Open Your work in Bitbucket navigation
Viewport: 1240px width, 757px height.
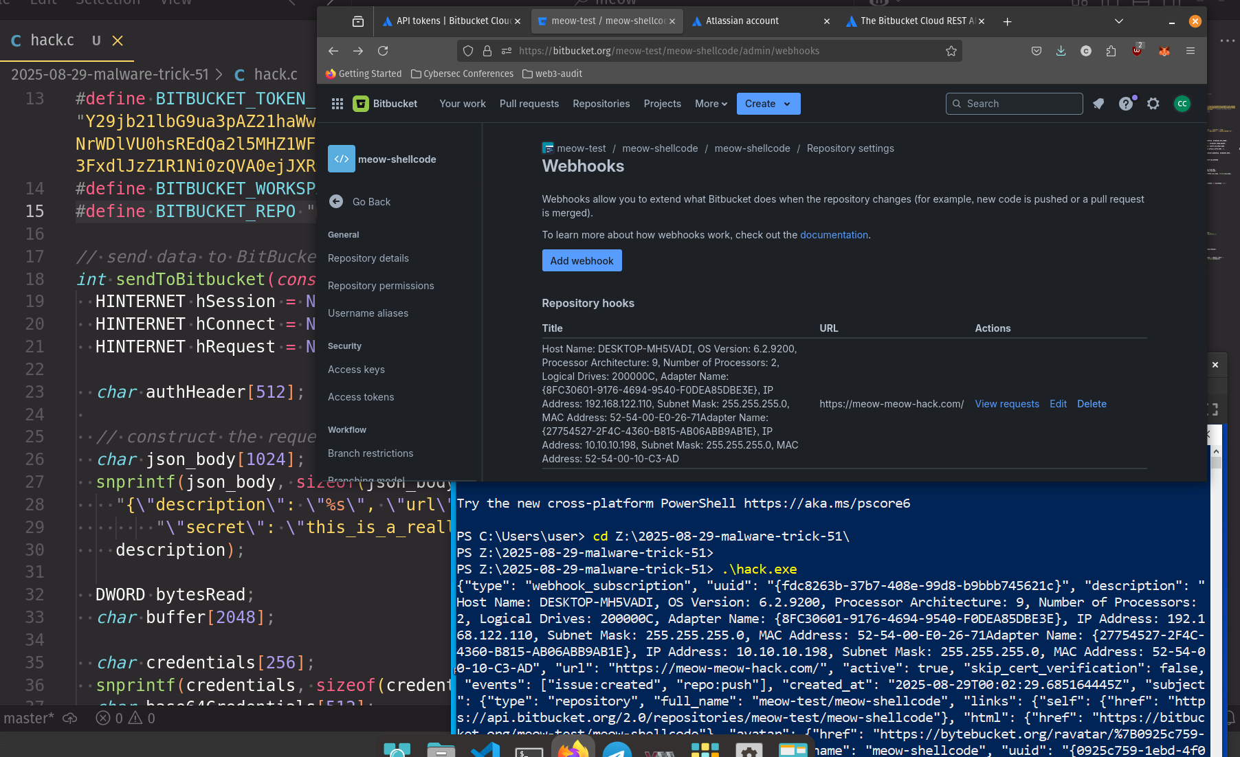pyautogui.click(x=463, y=104)
